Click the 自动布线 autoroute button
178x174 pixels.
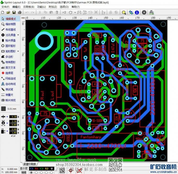pyautogui.click(x=9, y=84)
